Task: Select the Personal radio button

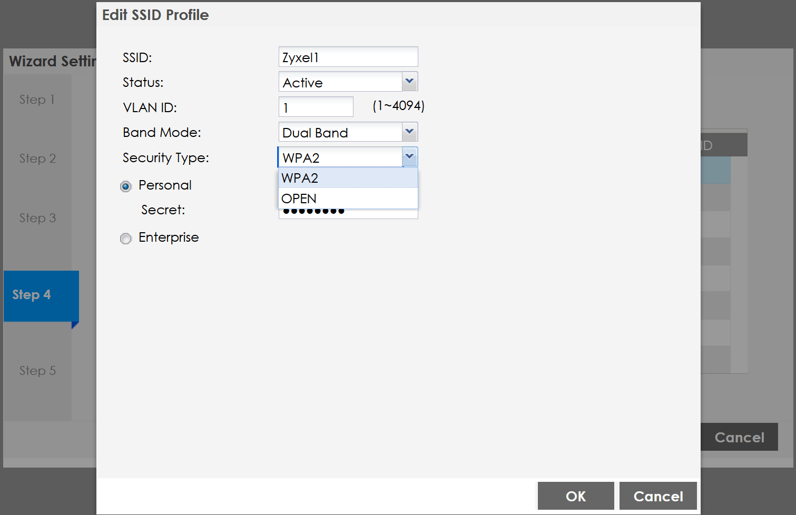Action: click(x=126, y=186)
